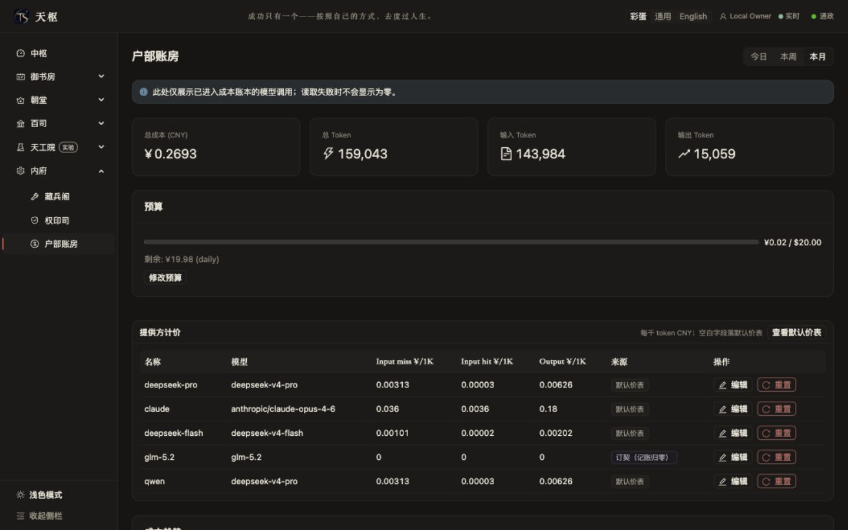
Task: Reset the deepseek-pro pricing row
Action: pos(777,385)
